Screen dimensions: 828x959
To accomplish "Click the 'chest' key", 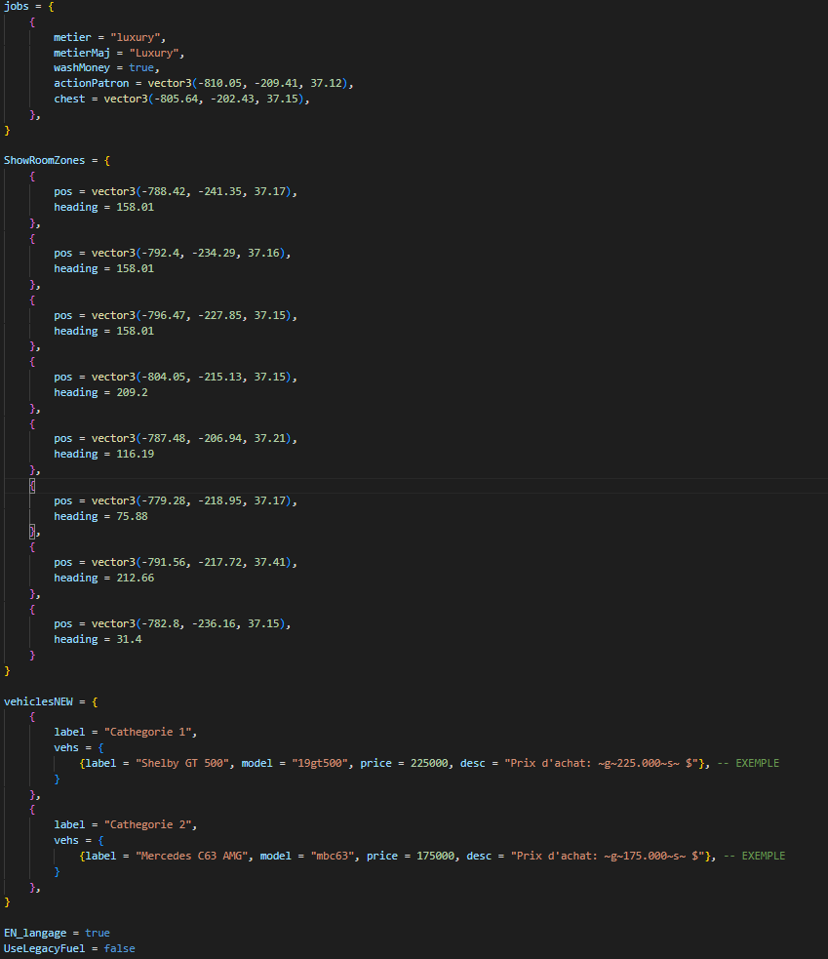I will click(69, 100).
